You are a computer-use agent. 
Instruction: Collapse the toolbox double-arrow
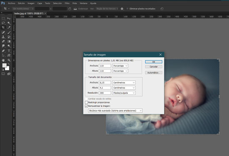[2, 13]
